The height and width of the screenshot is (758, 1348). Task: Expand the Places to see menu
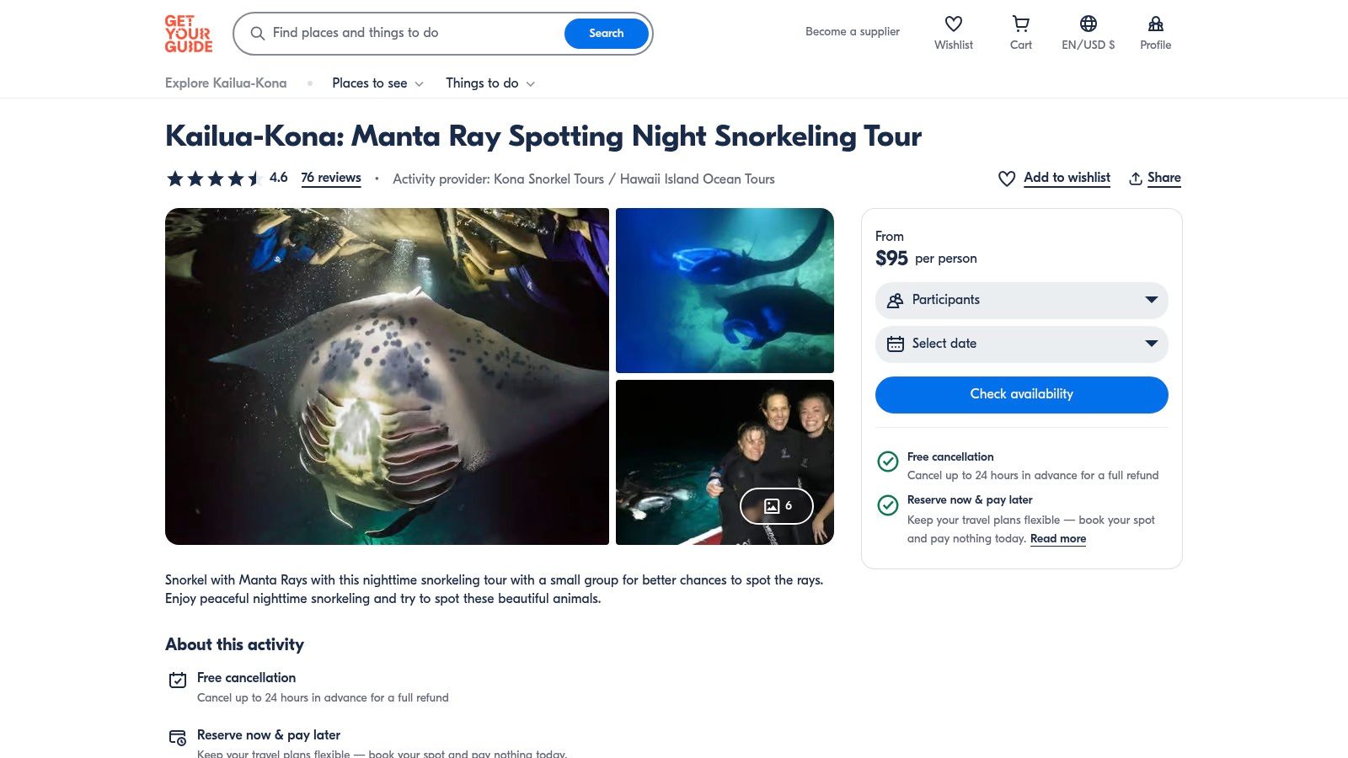point(377,83)
